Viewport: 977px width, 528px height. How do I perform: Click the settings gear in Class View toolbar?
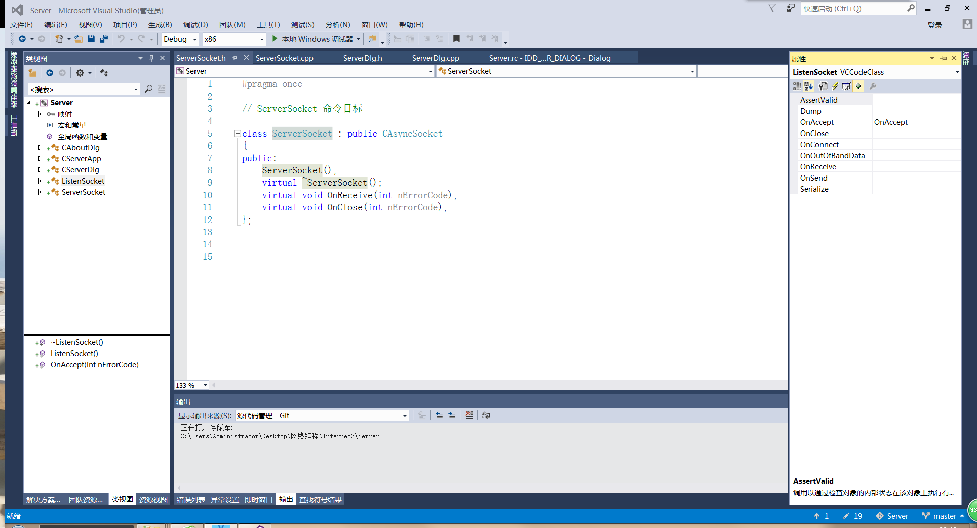(81, 73)
